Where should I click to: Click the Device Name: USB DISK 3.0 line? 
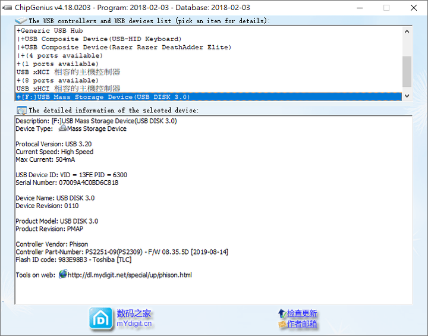[x=55, y=198]
